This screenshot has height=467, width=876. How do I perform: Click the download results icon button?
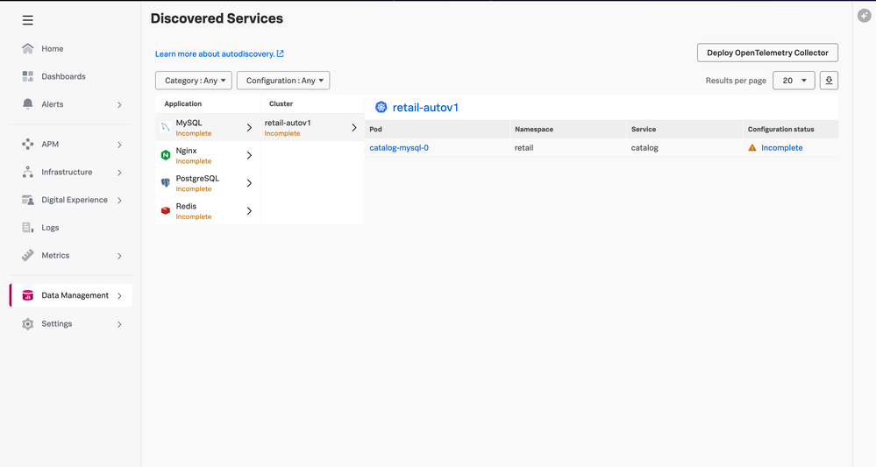click(829, 81)
